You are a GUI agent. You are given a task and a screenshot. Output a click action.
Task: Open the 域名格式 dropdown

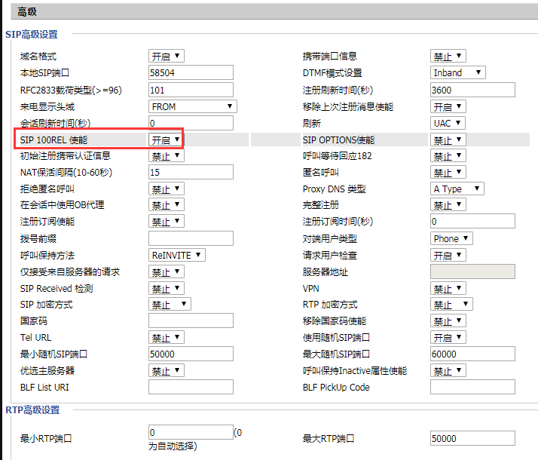166,57
